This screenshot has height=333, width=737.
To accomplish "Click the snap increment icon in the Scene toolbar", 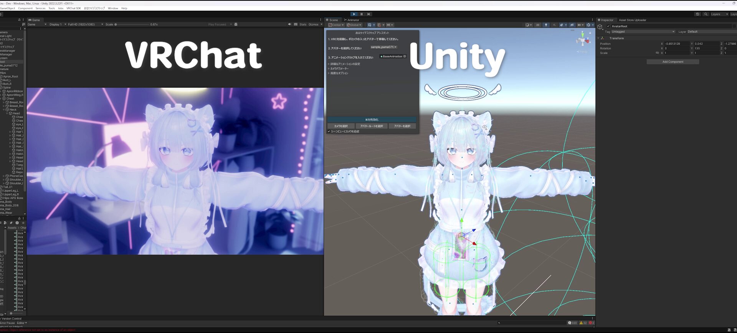I will click(x=389, y=25).
